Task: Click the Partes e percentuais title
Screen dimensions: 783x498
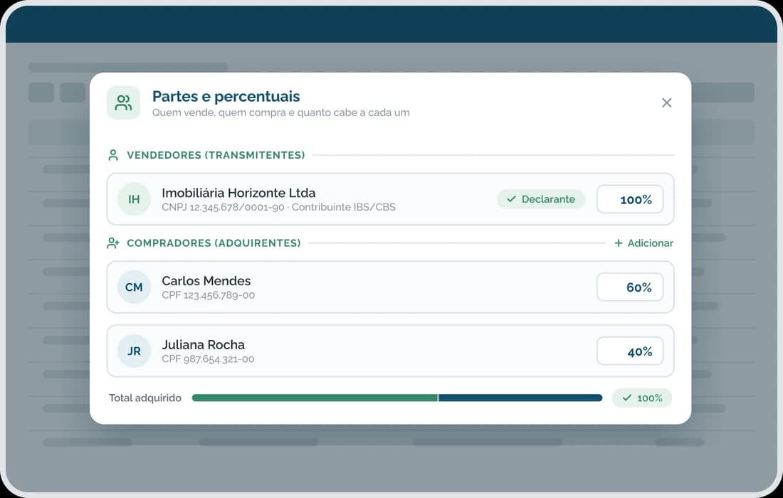Action: click(226, 96)
